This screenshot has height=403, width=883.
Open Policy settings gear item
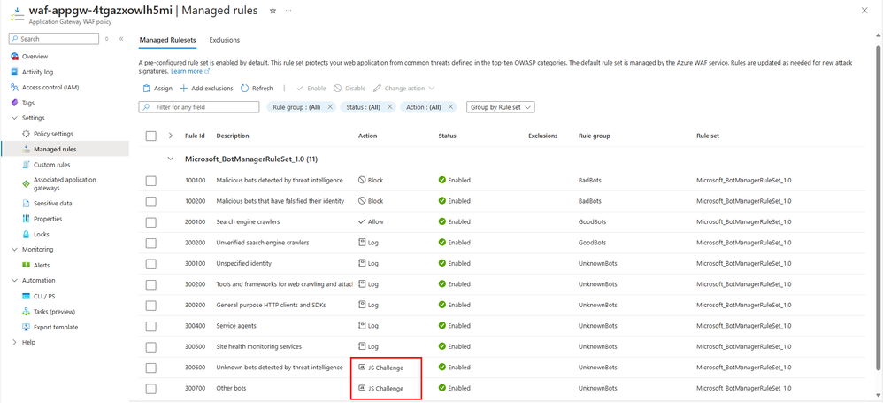coord(53,134)
